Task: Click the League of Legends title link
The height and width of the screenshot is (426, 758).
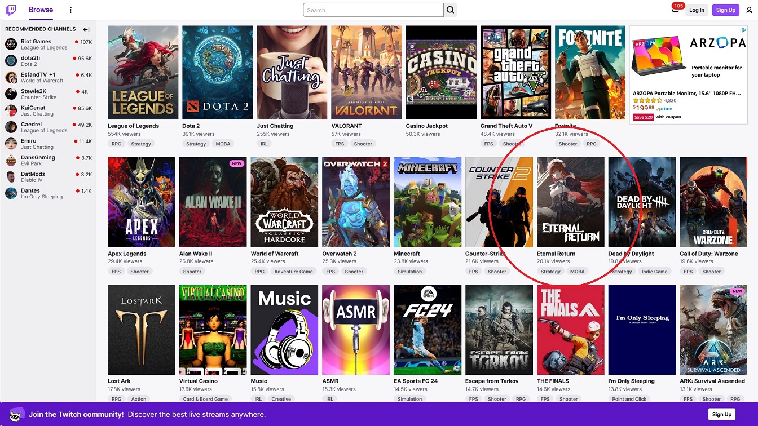Action: click(133, 126)
